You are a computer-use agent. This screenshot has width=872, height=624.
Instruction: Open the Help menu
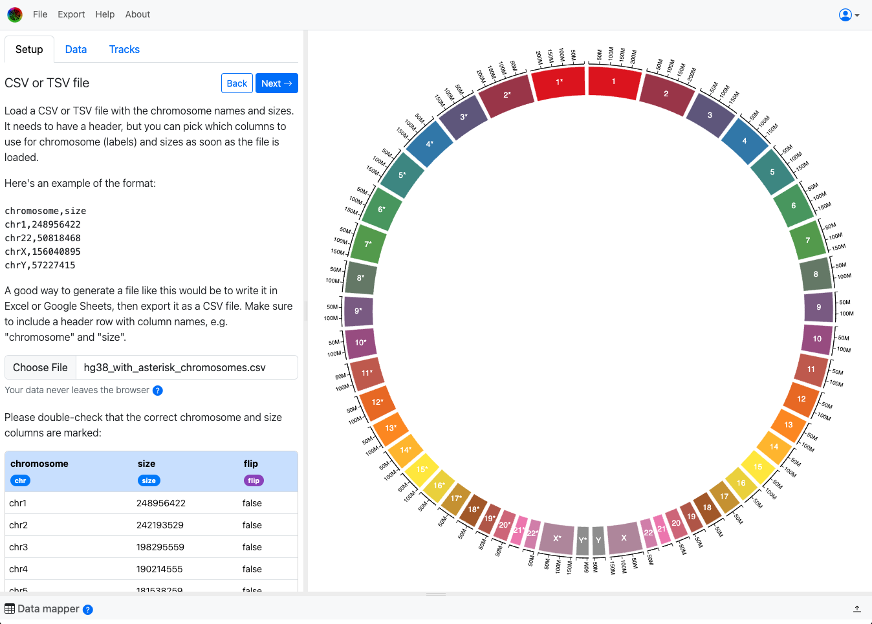tap(105, 14)
